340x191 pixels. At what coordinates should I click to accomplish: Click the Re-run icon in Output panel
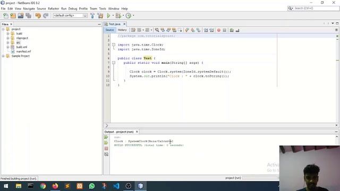(106, 137)
